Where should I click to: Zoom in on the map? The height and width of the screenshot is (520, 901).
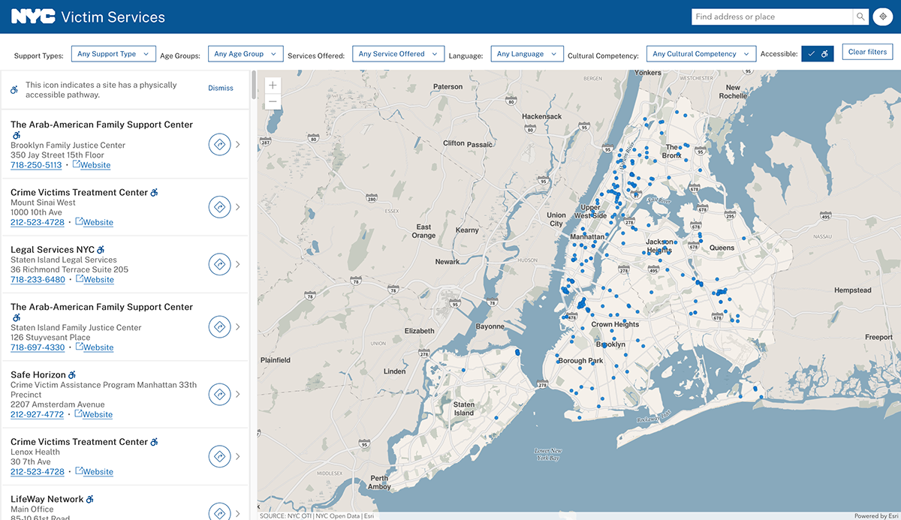click(273, 85)
